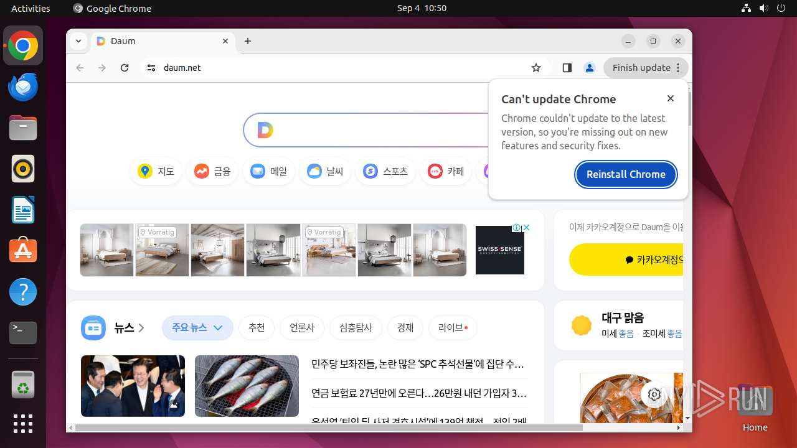Log in with 카카오계정 yellow button
Image resolution: width=797 pixels, height=448 pixels.
(x=626, y=259)
